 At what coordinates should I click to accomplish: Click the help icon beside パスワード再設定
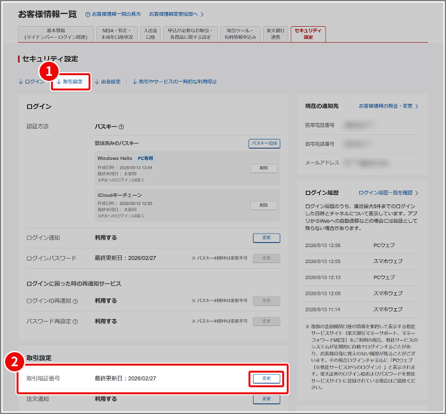point(75,322)
